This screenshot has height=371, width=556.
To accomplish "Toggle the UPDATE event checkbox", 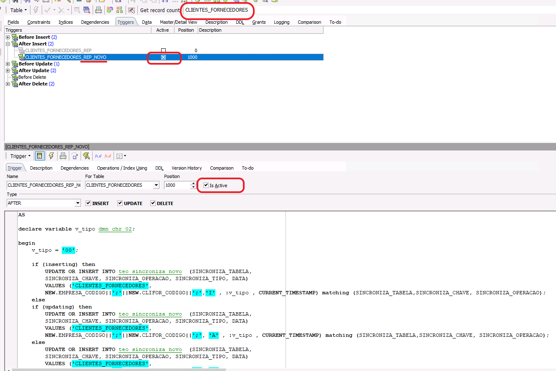I will click(x=120, y=203).
